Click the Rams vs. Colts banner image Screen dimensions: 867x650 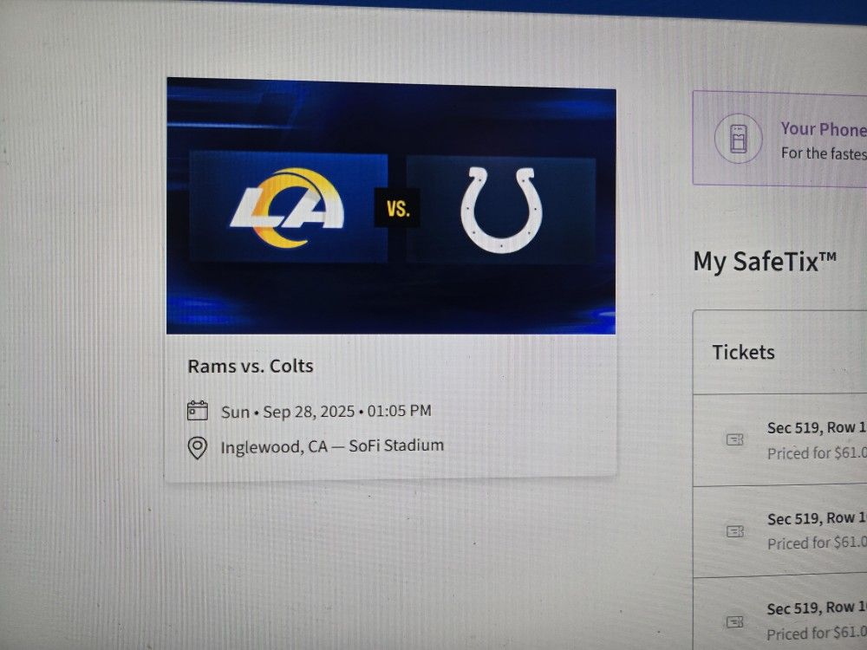391,206
